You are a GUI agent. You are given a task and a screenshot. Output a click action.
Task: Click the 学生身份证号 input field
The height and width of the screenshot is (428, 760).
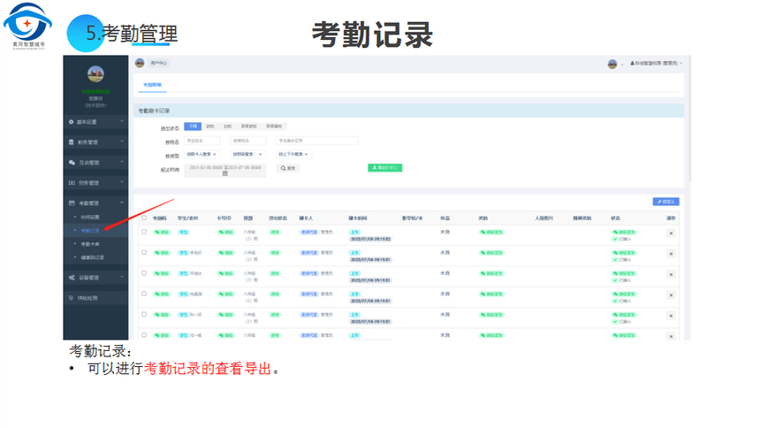317,141
